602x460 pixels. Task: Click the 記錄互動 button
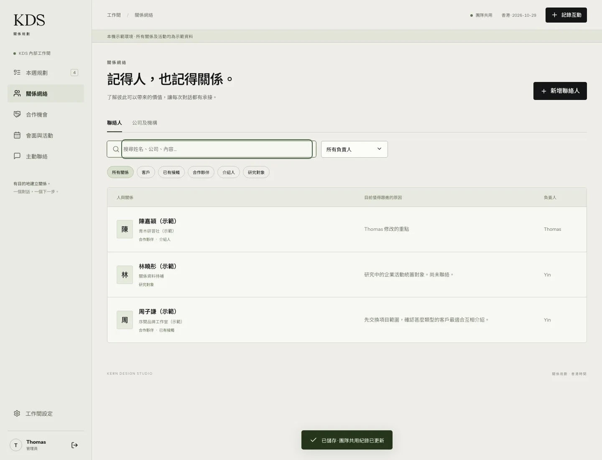click(x=566, y=15)
